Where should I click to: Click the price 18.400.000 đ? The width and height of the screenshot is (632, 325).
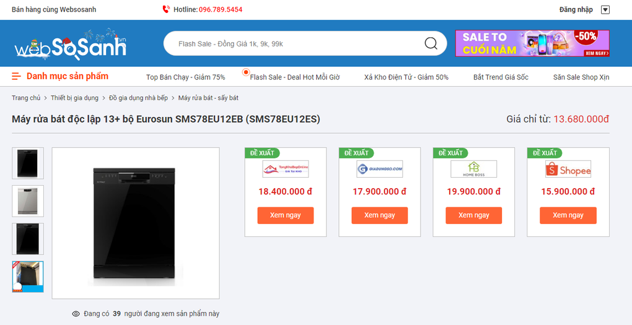[x=286, y=192]
